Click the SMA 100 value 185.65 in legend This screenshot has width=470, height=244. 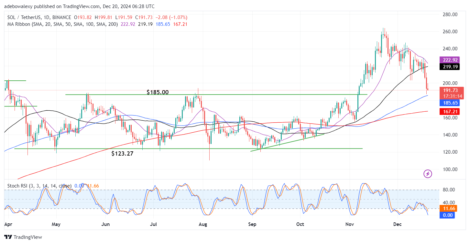pyautogui.click(x=163, y=24)
